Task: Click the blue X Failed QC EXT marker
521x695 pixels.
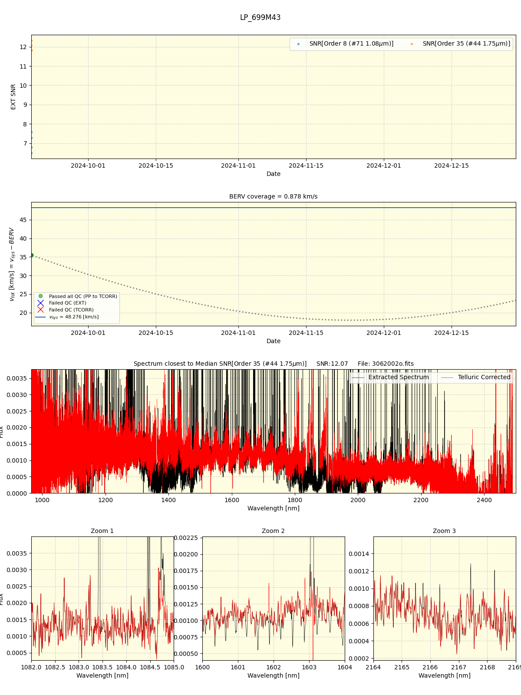Action: click(40, 303)
